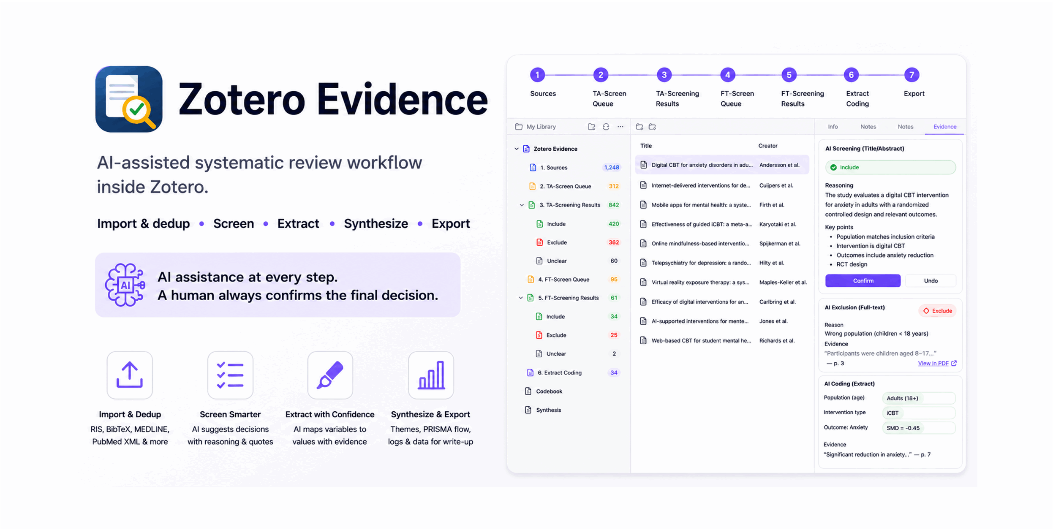Viewport: 1053px width, 530px height.
Task: Click the Zotero Evidence app logo
Action: (x=129, y=99)
